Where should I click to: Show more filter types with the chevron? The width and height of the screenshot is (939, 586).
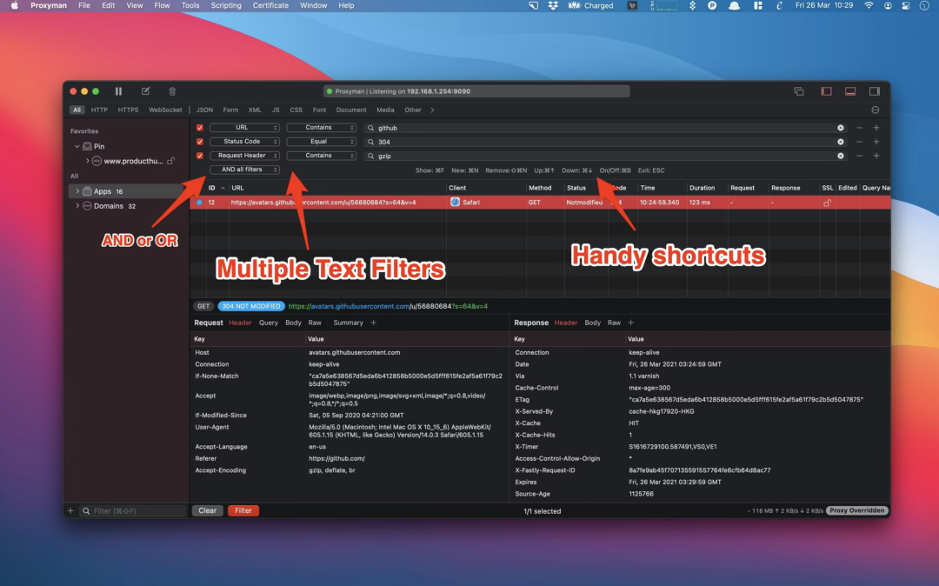point(432,110)
